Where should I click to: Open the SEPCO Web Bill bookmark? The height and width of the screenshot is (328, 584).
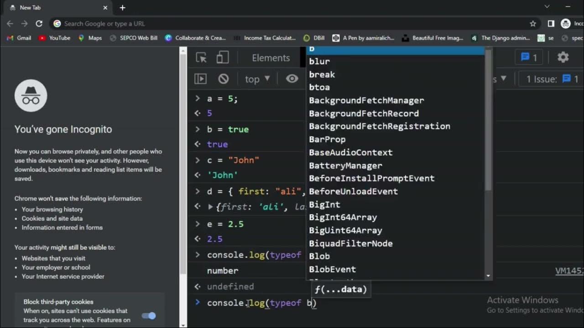(134, 38)
